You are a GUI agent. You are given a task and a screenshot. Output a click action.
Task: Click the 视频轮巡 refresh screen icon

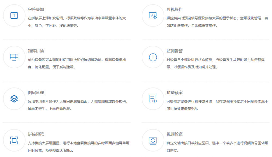pyautogui.click(x=153, y=140)
